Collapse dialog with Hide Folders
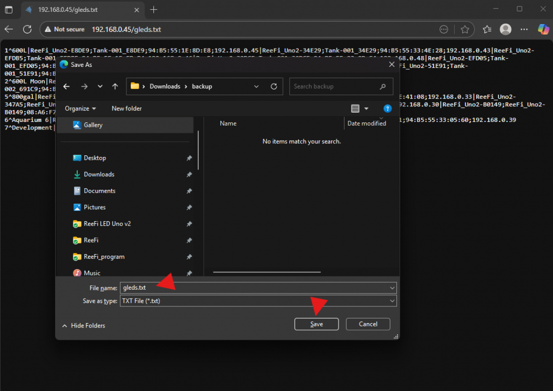 point(84,326)
